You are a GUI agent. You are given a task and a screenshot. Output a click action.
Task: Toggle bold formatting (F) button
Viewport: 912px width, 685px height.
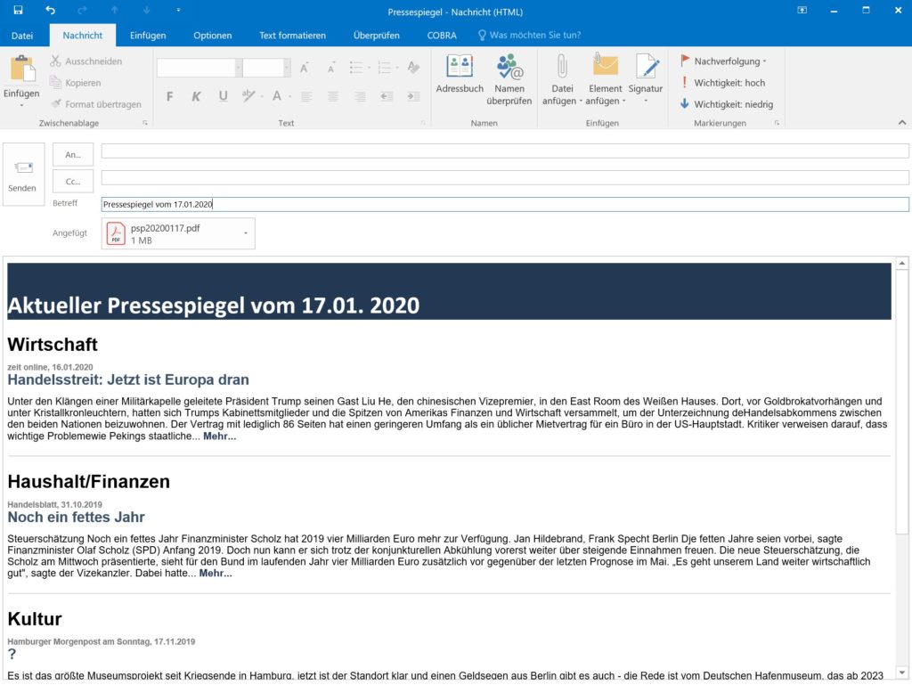(x=169, y=96)
